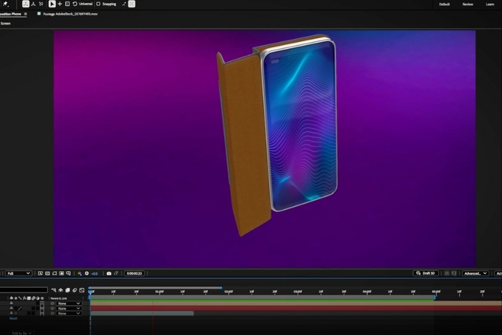The image size is (502, 335).
Task: Click the snap along edges icon
Action: coord(124,4)
